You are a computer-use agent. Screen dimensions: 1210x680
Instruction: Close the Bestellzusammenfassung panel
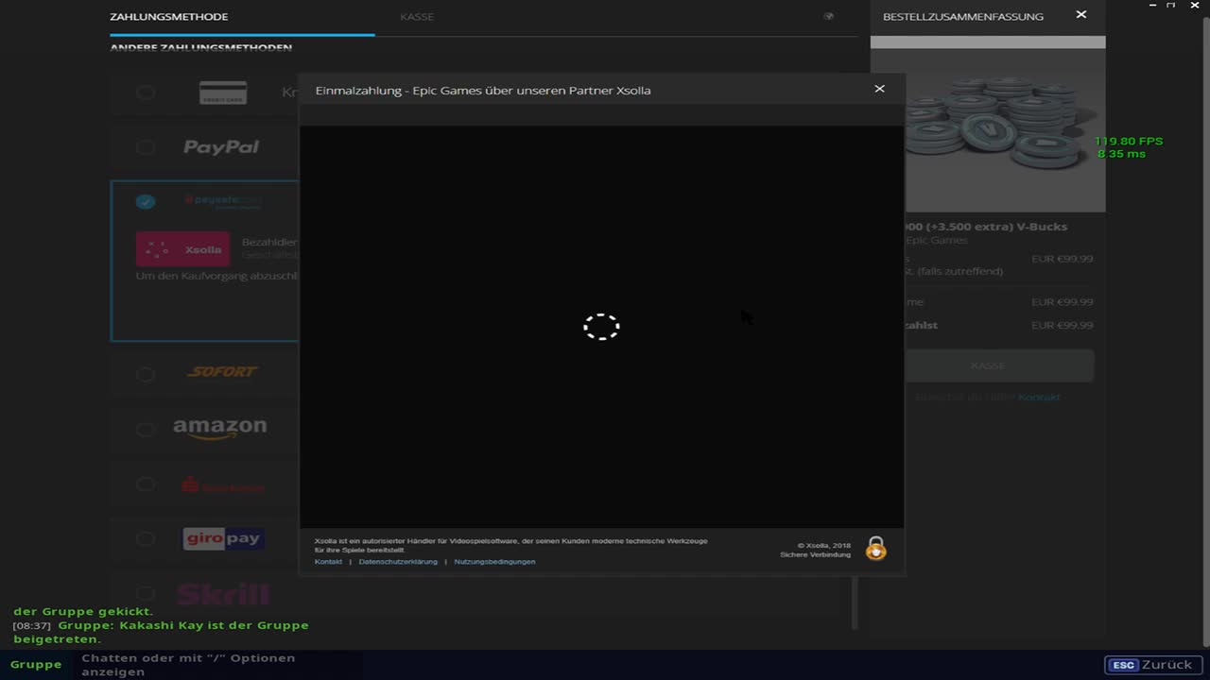[x=1081, y=15]
